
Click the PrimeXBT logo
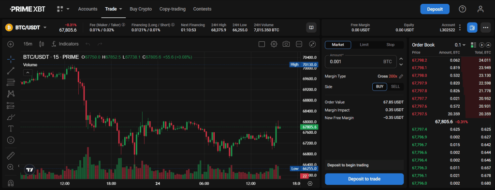pos(27,9)
